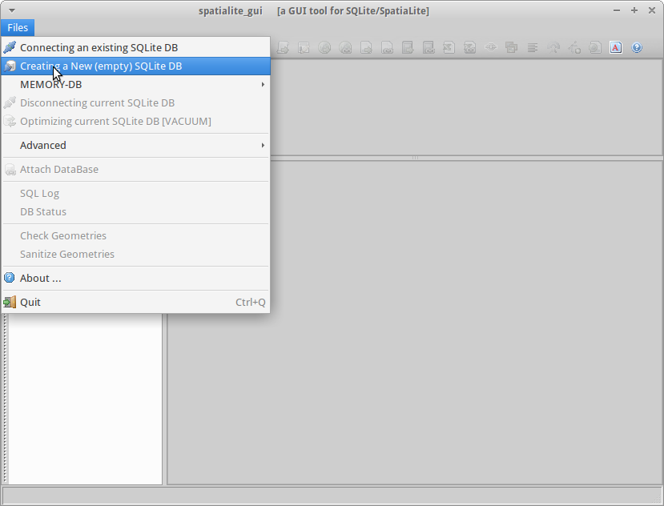Choose Connecting an existing SQLite DB
The image size is (664, 506).
[x=135, y=47]
